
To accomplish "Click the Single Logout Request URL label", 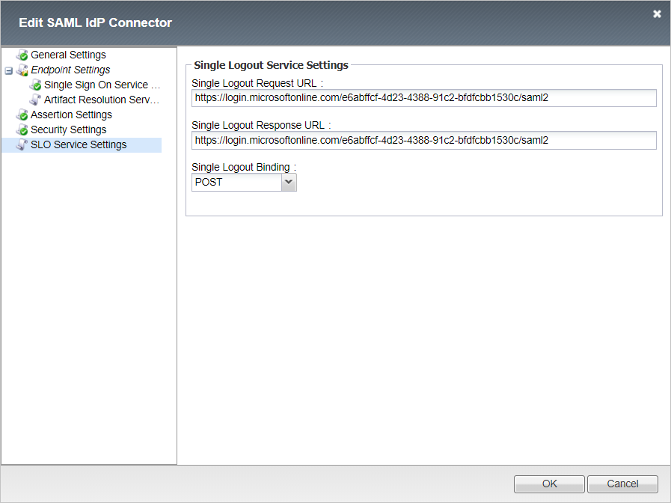I will (257, 83).
